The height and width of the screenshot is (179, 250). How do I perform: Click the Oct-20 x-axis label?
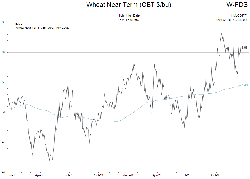[215, 175]
